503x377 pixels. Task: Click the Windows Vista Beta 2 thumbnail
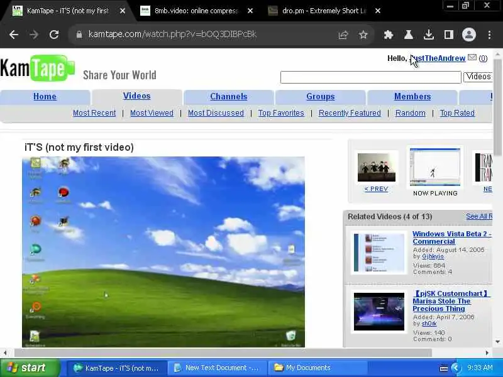[379, 253]
